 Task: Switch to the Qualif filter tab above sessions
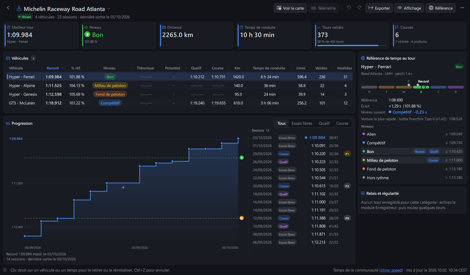tap(324, 123)
